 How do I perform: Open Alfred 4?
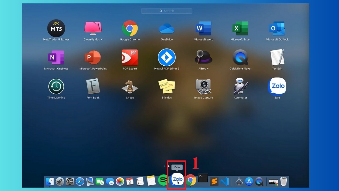[x=203, y=57]
